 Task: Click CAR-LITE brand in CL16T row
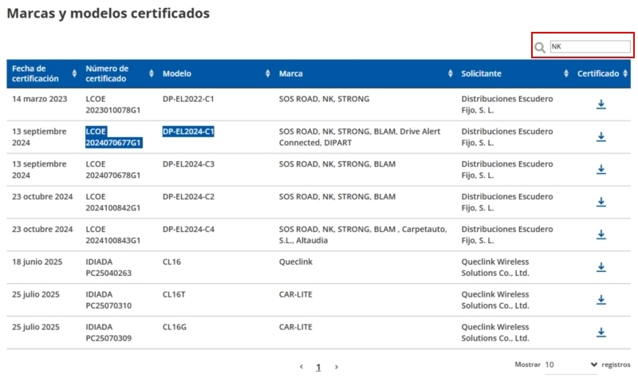click(x=295, y=294)
